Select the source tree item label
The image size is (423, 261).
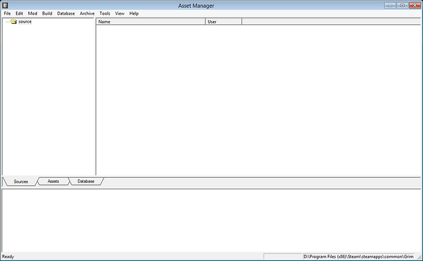tap(25, 21)
